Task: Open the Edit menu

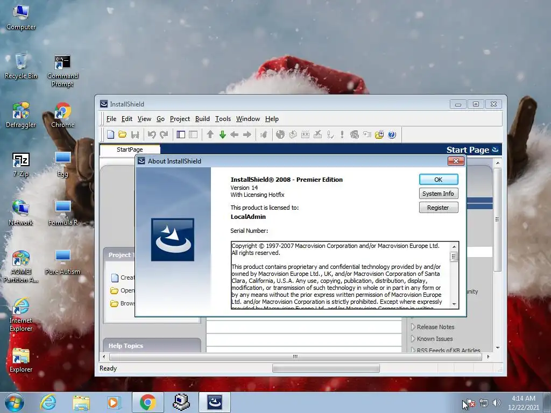Action: (127, 119)
